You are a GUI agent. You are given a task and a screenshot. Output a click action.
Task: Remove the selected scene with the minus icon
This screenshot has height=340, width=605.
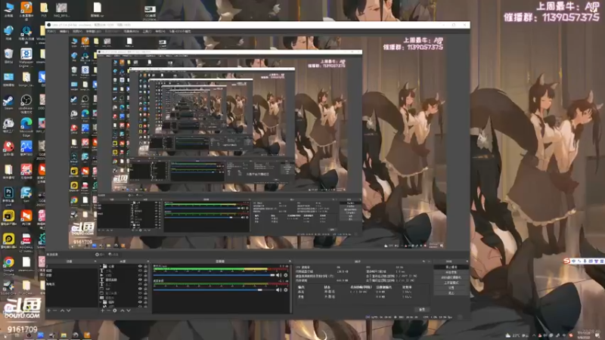pos(54,311)
